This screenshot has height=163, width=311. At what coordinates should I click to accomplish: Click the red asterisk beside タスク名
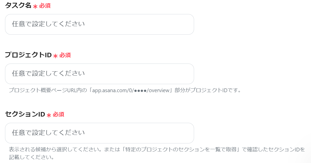[x=35, y=7]
